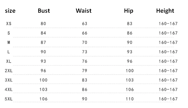The height and width of the screenshot is (108, 188).
Task: Click hip value 110 in 5XL row
Action: (129, 99)
